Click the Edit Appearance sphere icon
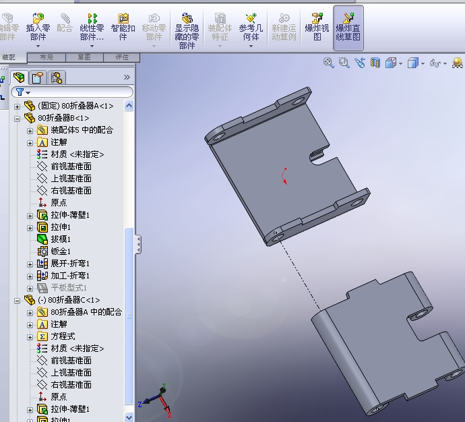Image resolution: width=465 pixels, height=422 pixels. [458, 63]
